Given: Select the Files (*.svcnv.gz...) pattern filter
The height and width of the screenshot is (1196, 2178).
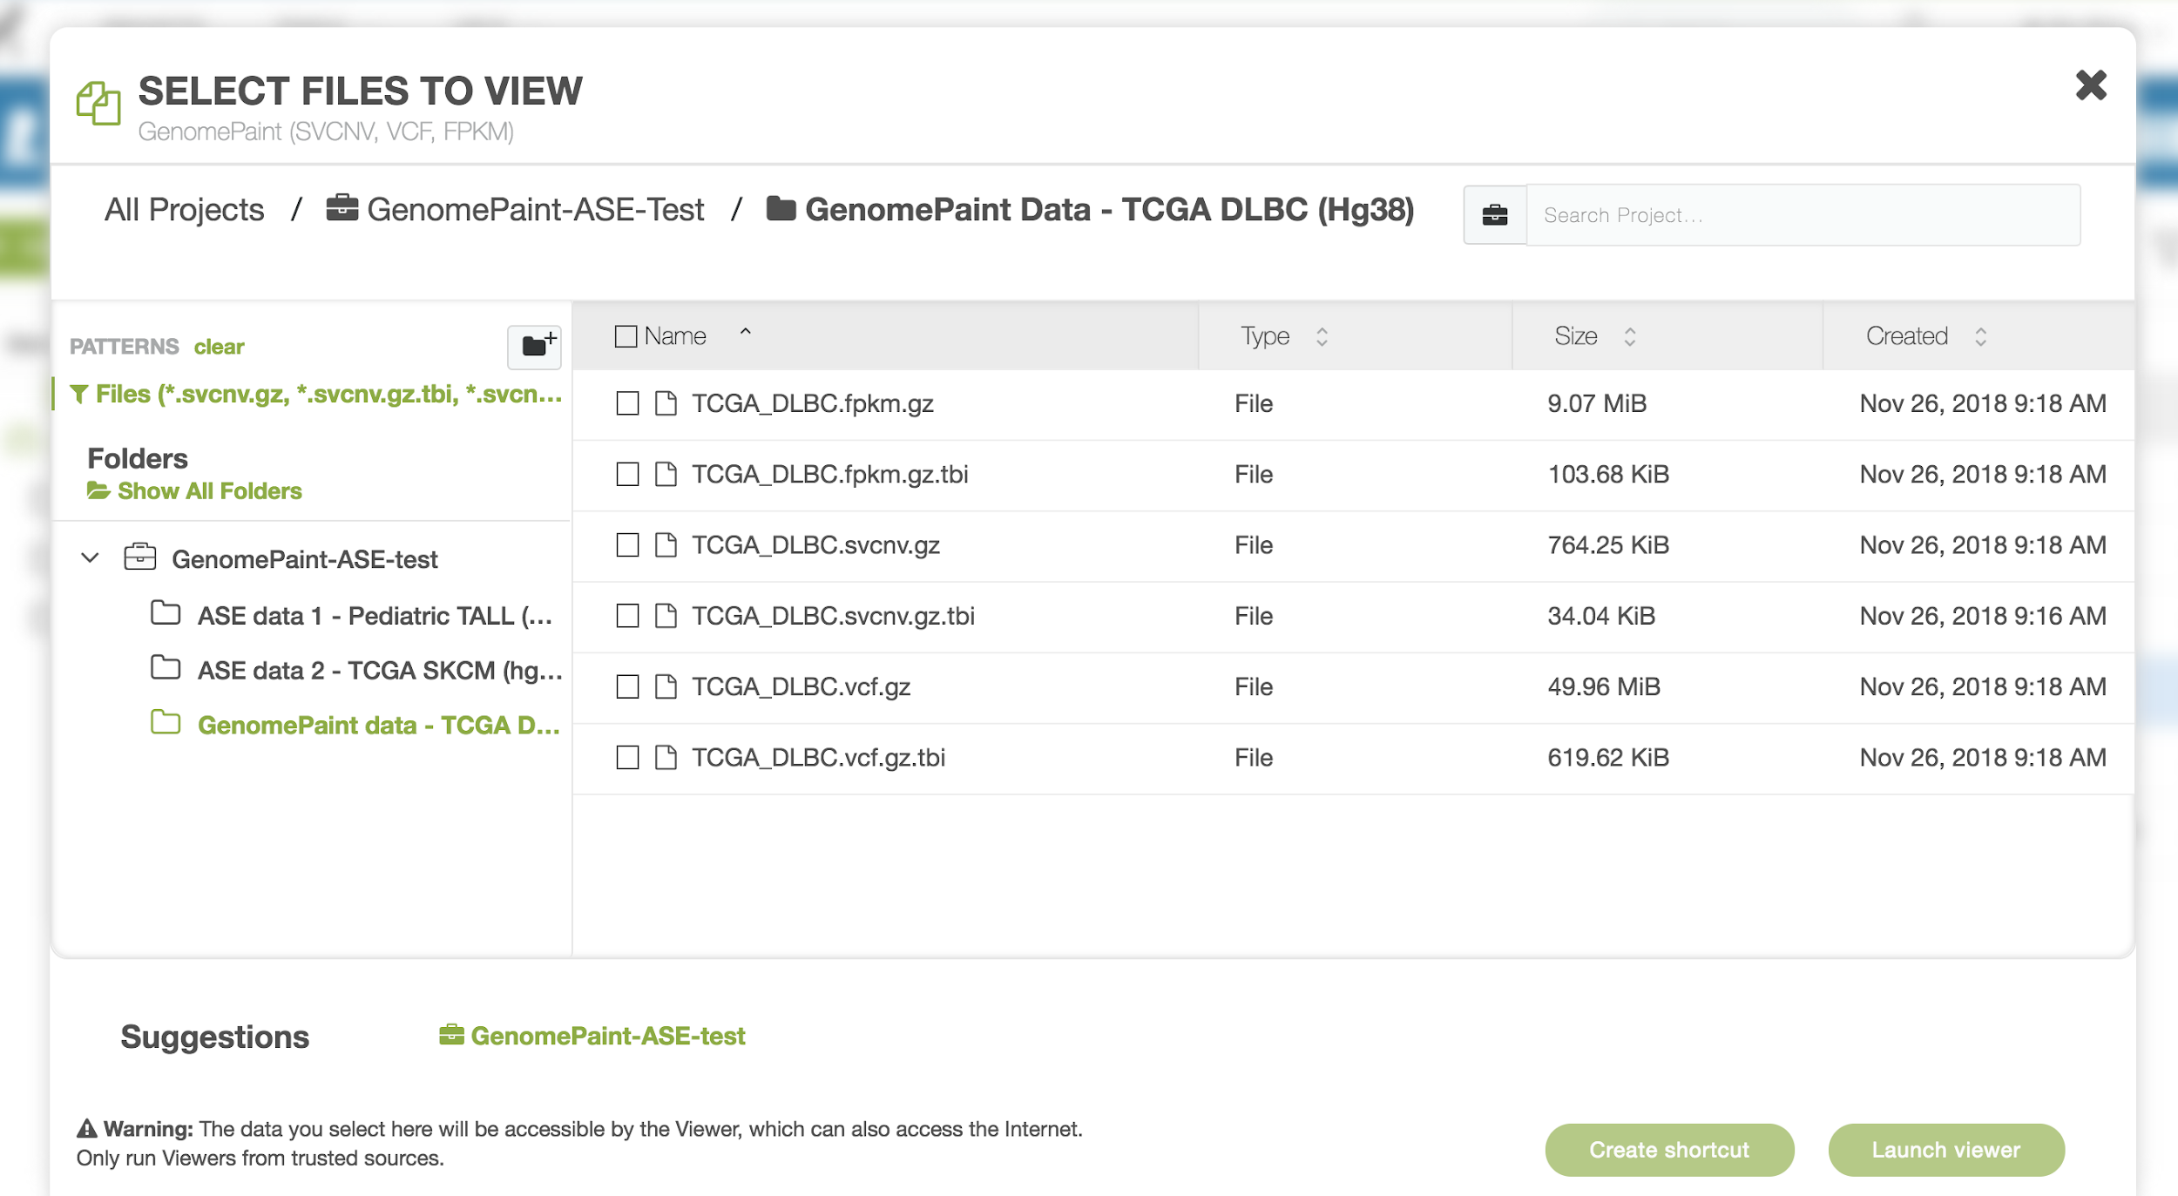Looking at the screenshot, I should 317,394.
